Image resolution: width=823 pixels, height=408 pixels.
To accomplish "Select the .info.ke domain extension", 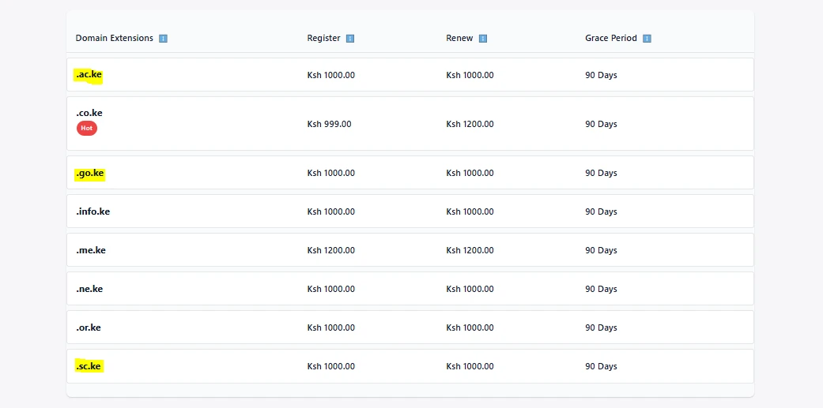I will pos(93,211).
